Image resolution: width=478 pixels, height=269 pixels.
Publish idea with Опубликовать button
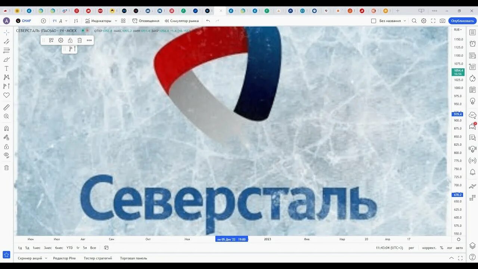click(463, 21)
